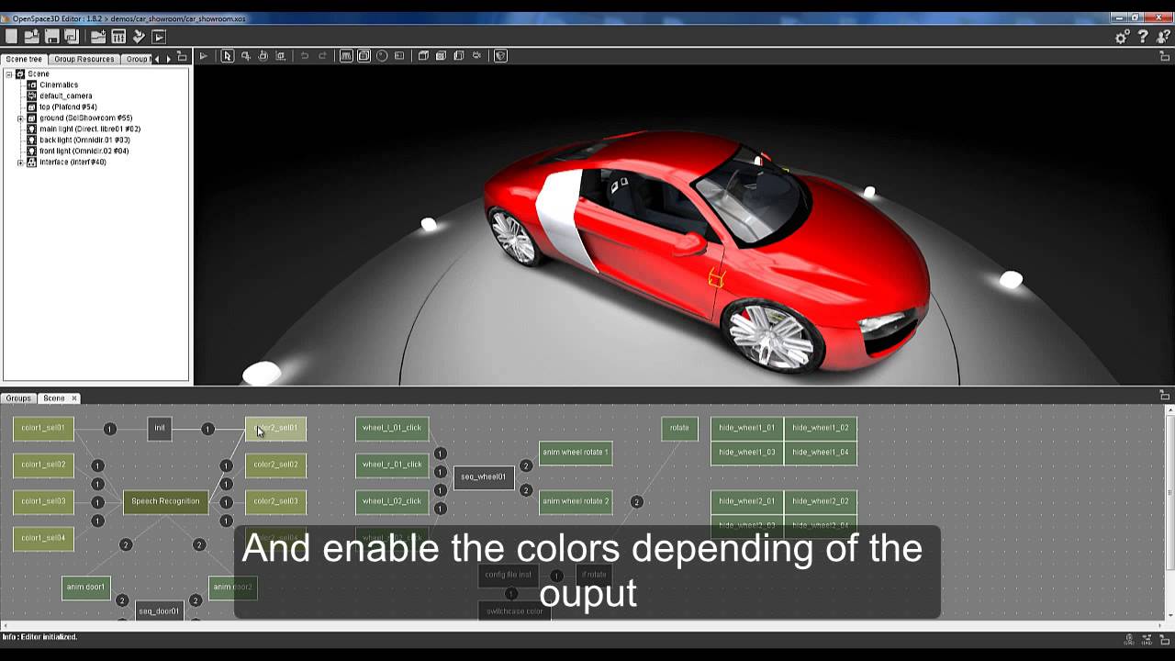Screen dimensions: 1175x661
Task: Toggle the small rectangle info icon after the circle
Action: [x=399, y=56]
